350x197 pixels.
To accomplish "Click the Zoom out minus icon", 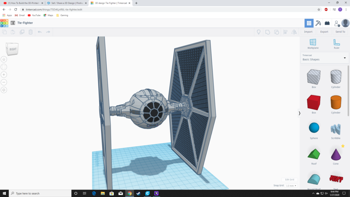I will tap(4, 82).
